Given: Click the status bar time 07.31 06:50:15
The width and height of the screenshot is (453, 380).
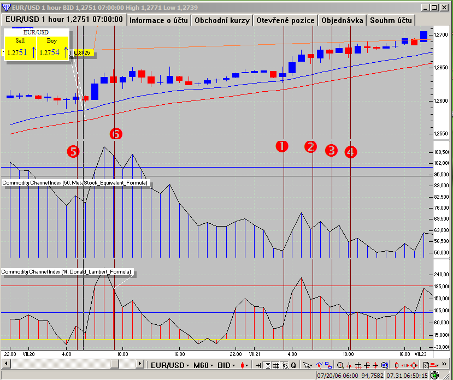Looking at the screenshot, I should (407, 376).
